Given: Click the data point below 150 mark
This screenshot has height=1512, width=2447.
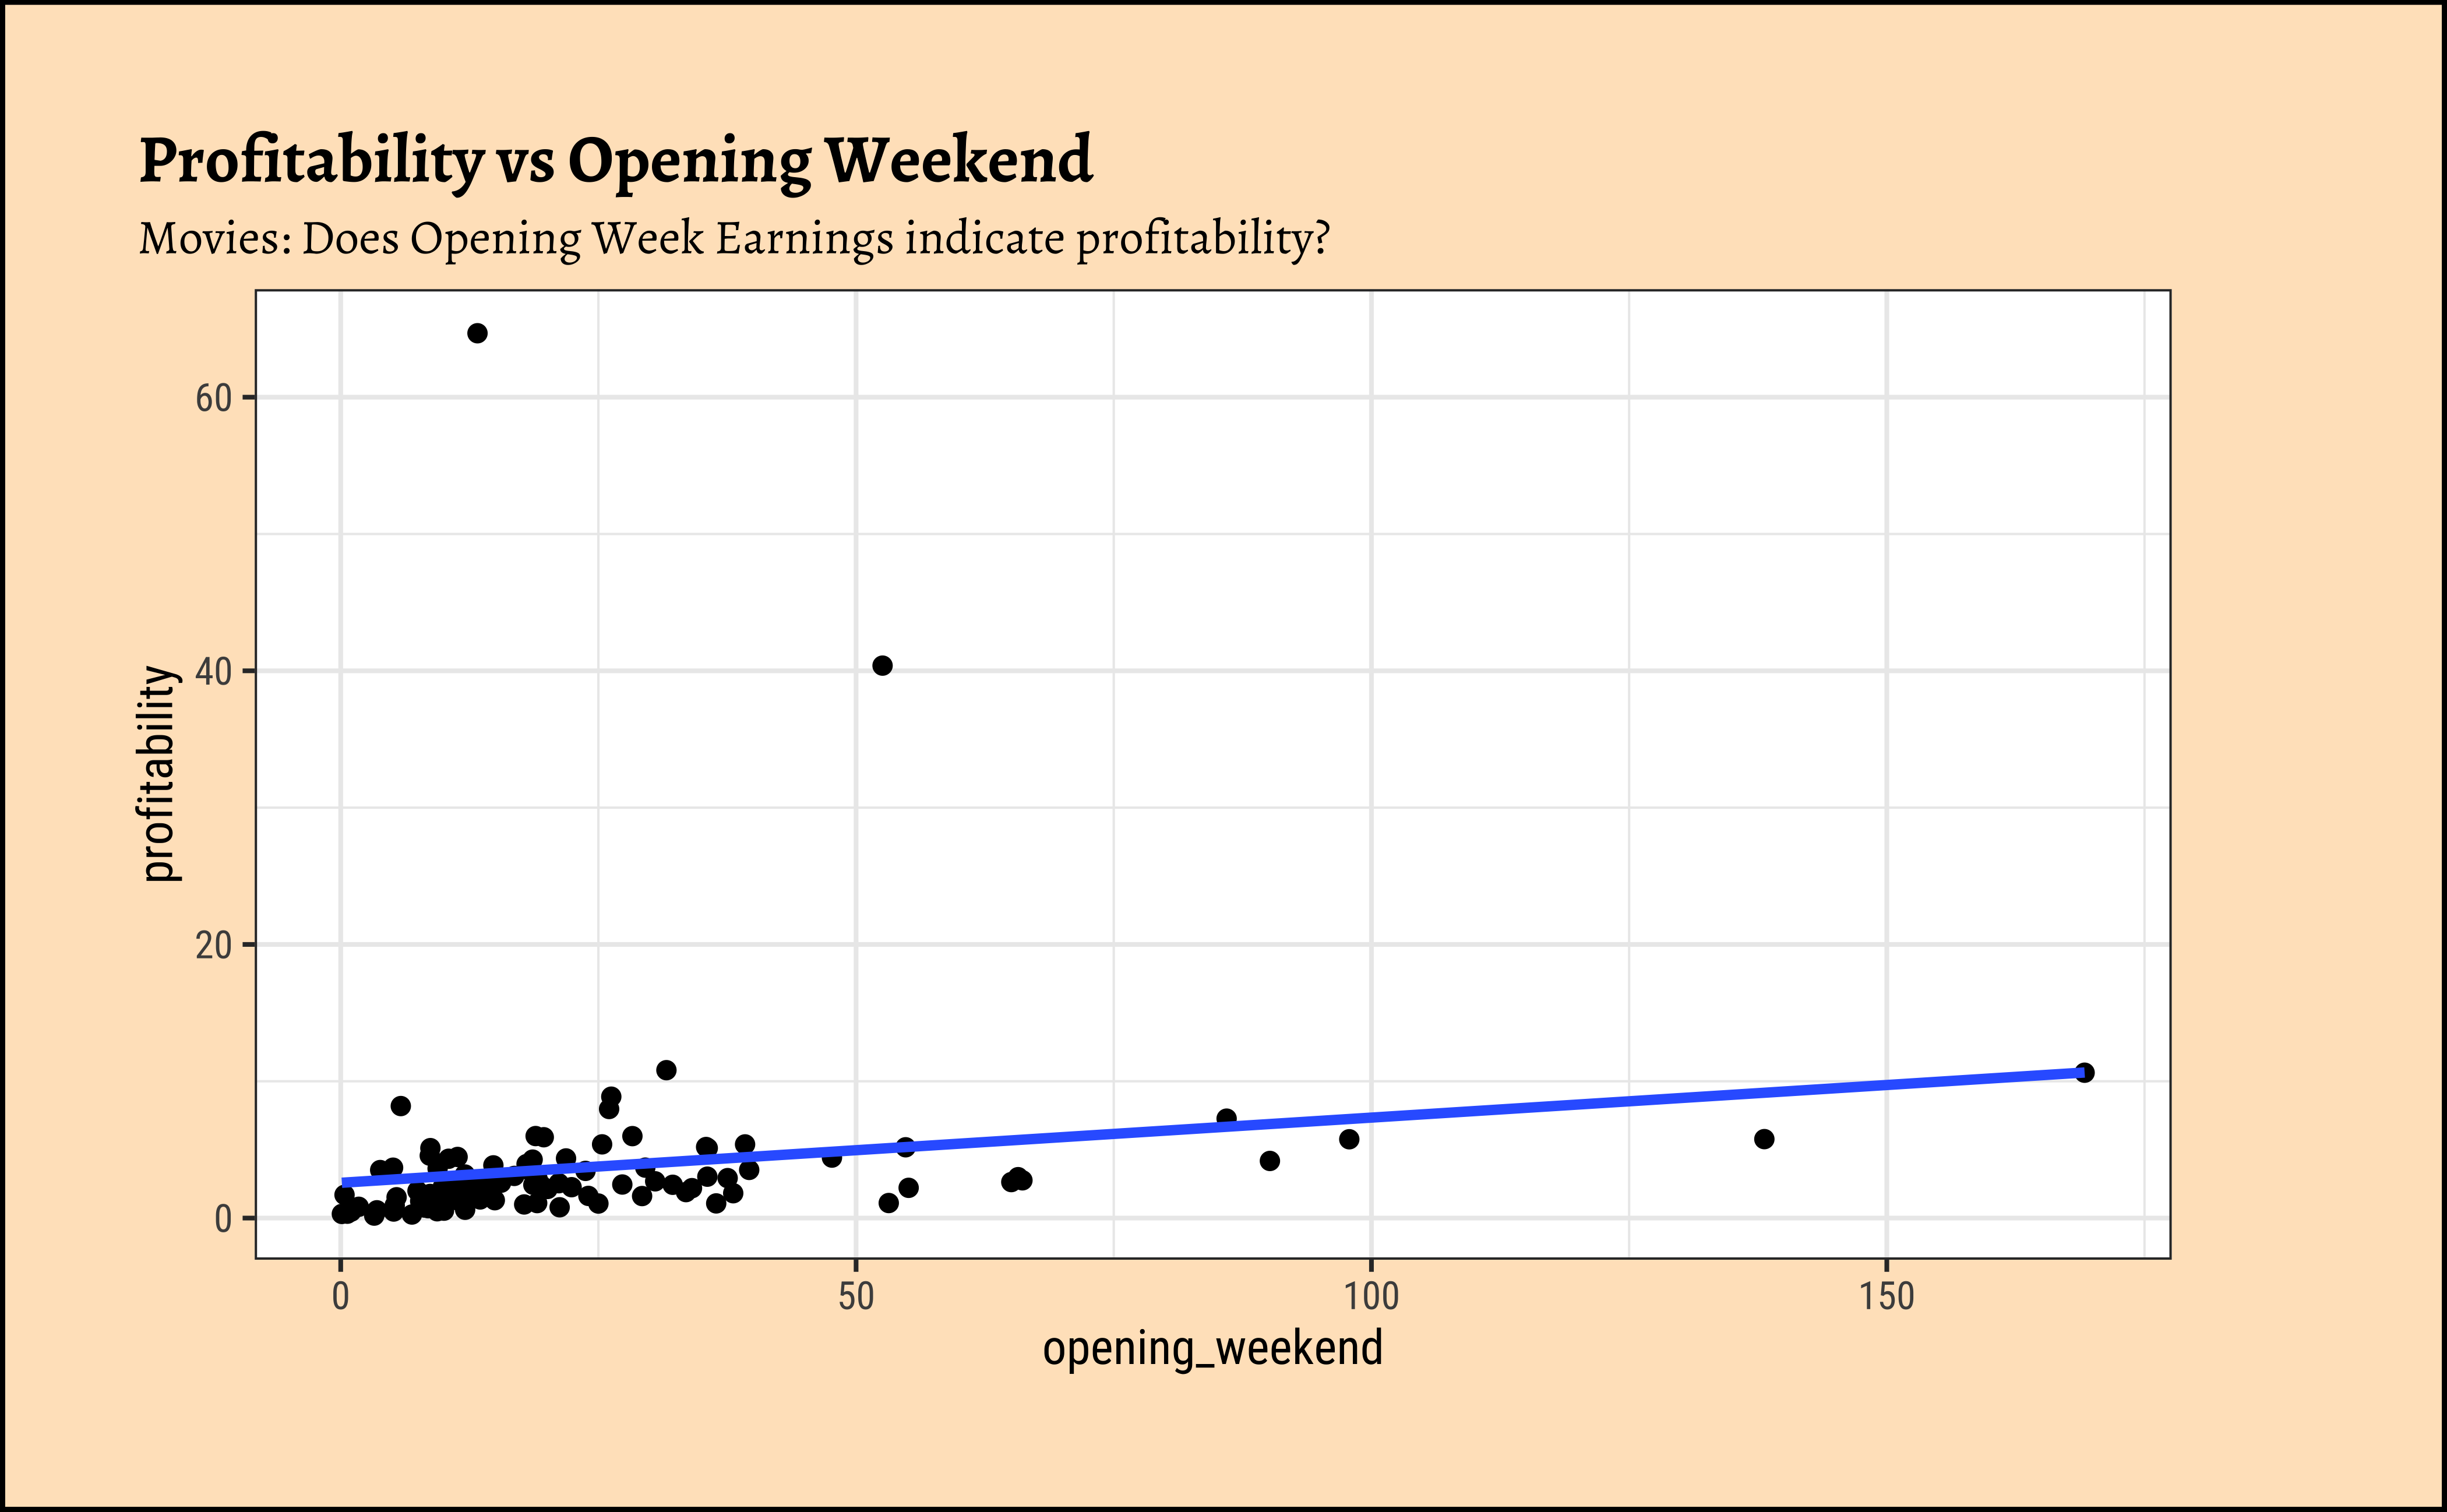Looking at the screenshot, I should pyautogui.click(x=1764, y=1139).
